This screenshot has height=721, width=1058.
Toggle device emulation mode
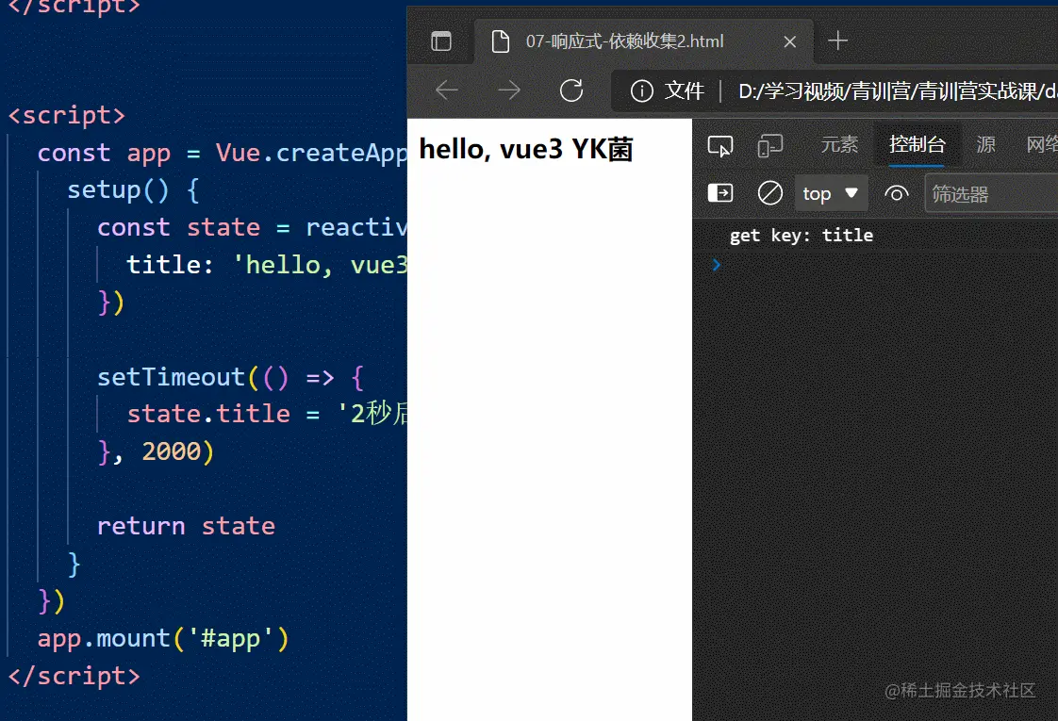(x=769, y=146)
